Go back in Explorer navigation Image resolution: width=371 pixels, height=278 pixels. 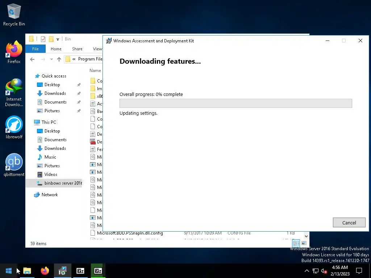(32, 59)
